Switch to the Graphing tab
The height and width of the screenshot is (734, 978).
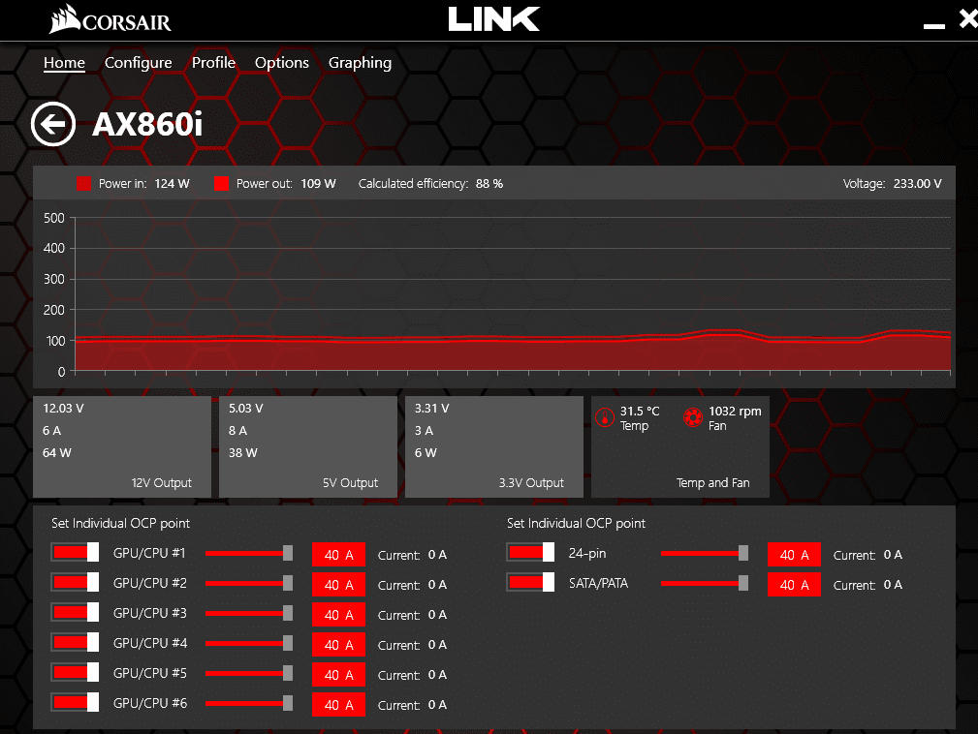coord(360,63)
